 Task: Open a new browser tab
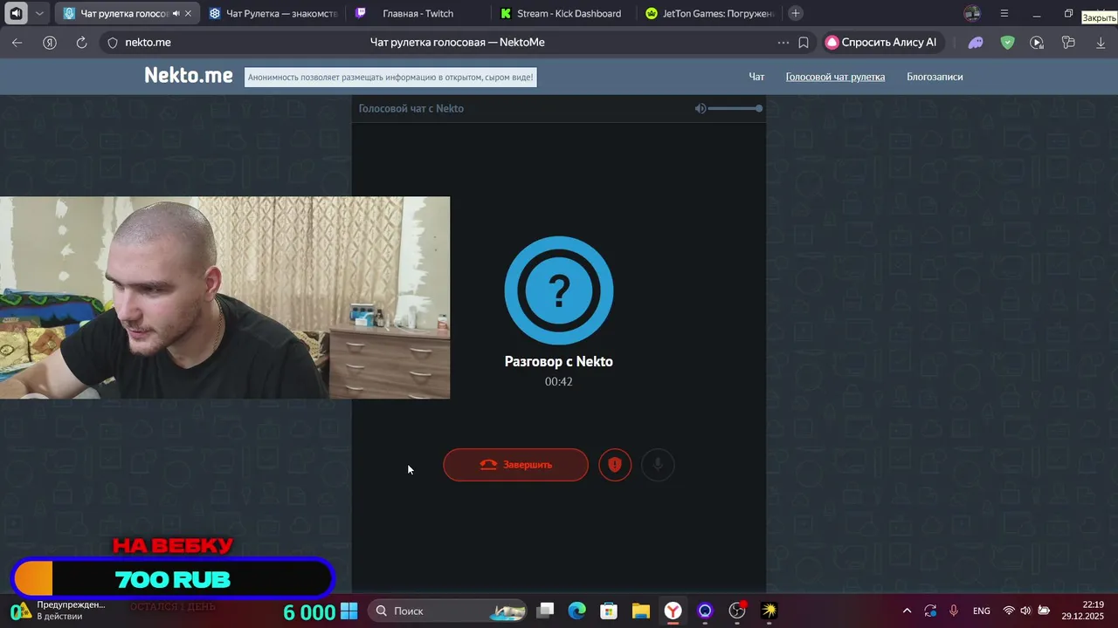[795, 13]
